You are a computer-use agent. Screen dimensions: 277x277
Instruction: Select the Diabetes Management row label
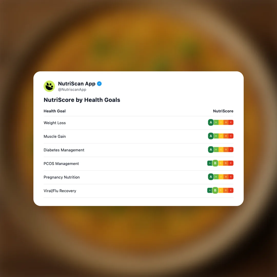coord(64,150)
